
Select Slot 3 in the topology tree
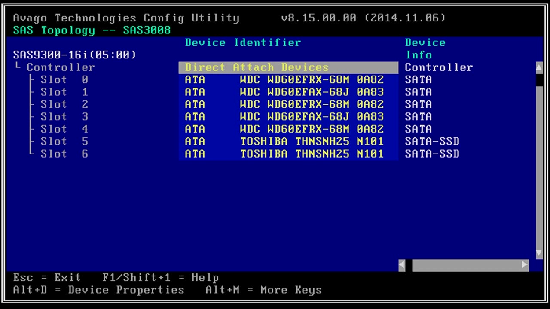point(64,117)
